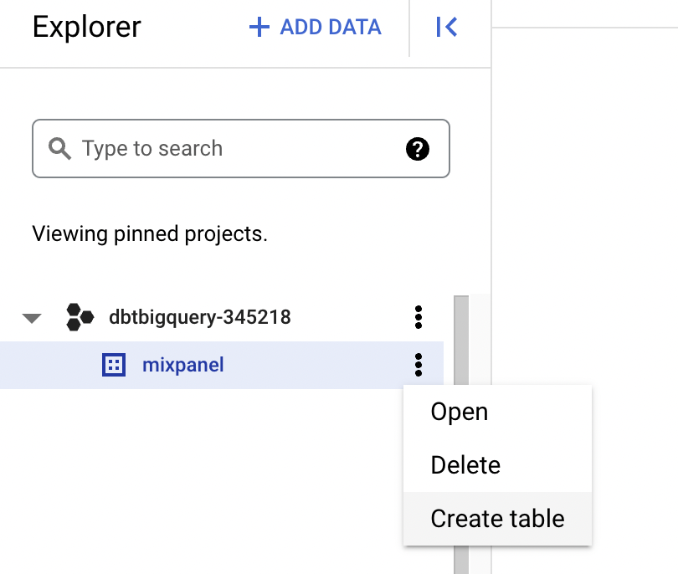This screenshot has height=574, width=678.
Task: Open actions menu for dbtbigquery-345218 project
Action: click(x=419, y=317)
